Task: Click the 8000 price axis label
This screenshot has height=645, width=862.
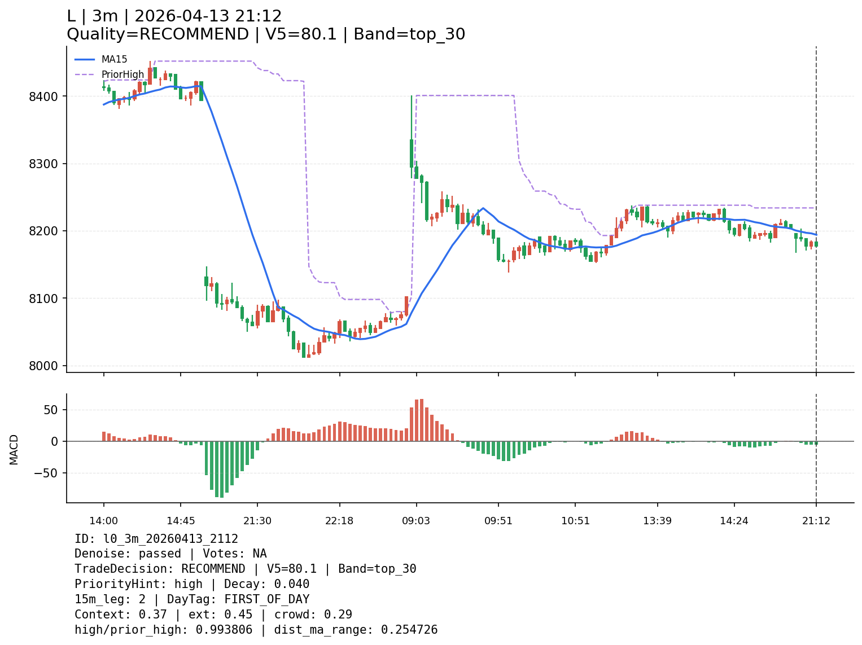Action: point(43,366)
